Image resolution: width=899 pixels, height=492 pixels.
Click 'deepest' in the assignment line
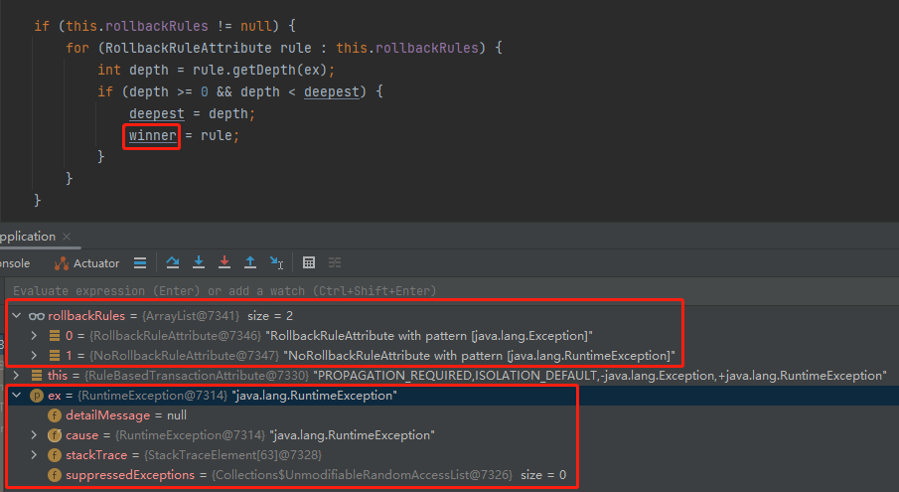(157, 113)
